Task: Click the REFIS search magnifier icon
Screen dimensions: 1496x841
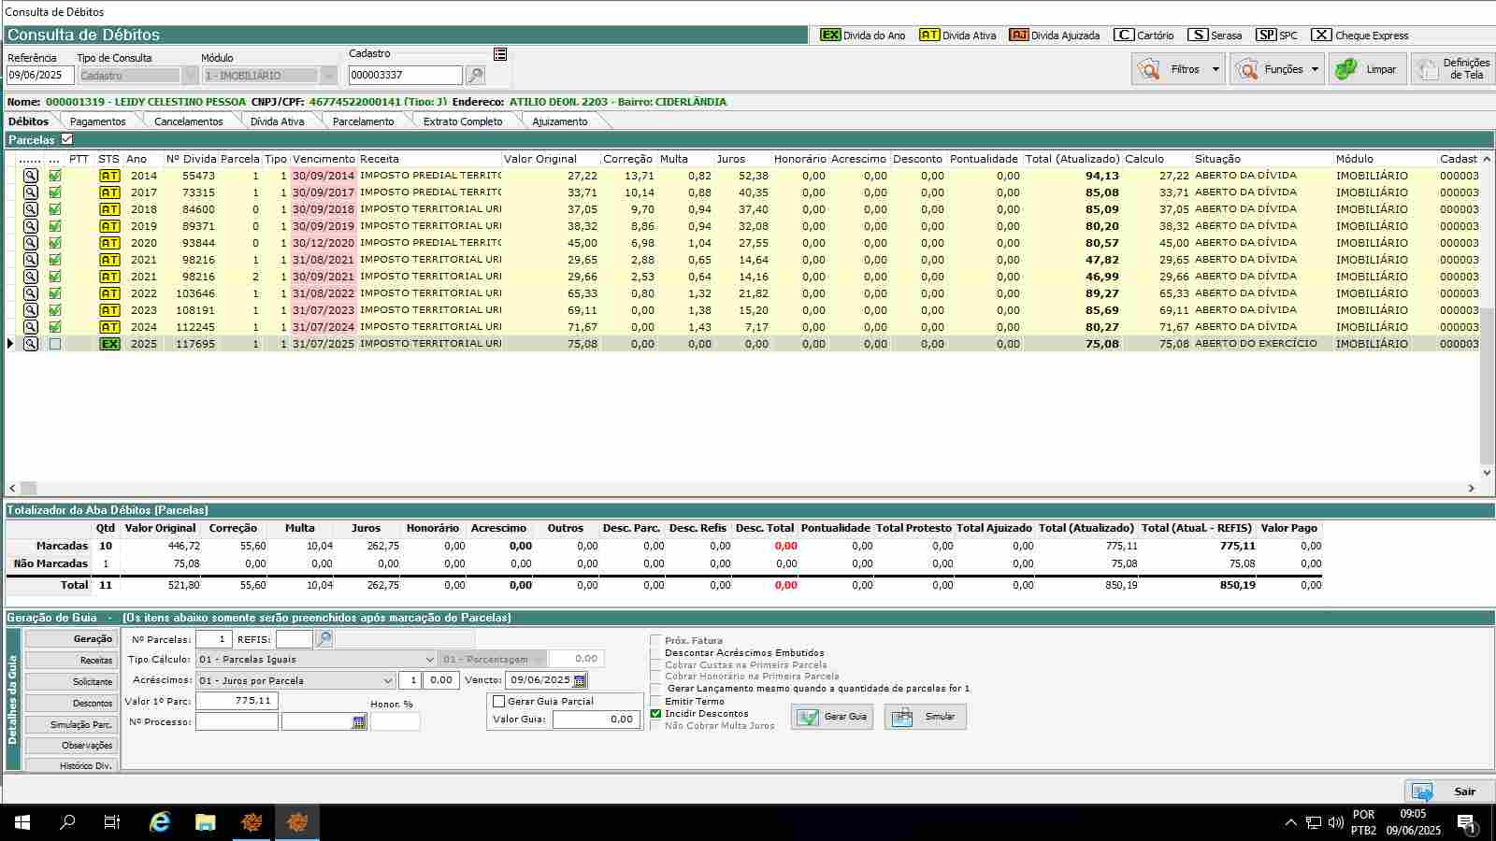Action: pyautogui.click(x=324, y=639)
